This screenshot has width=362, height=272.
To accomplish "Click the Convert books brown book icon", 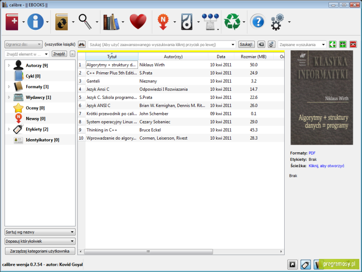I will (x=62, y=22).
